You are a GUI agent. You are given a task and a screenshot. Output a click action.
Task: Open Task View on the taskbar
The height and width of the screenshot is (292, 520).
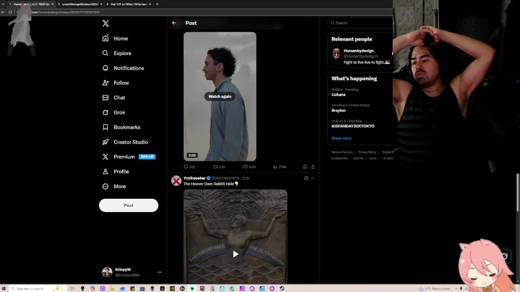click(x=72, y=289)
